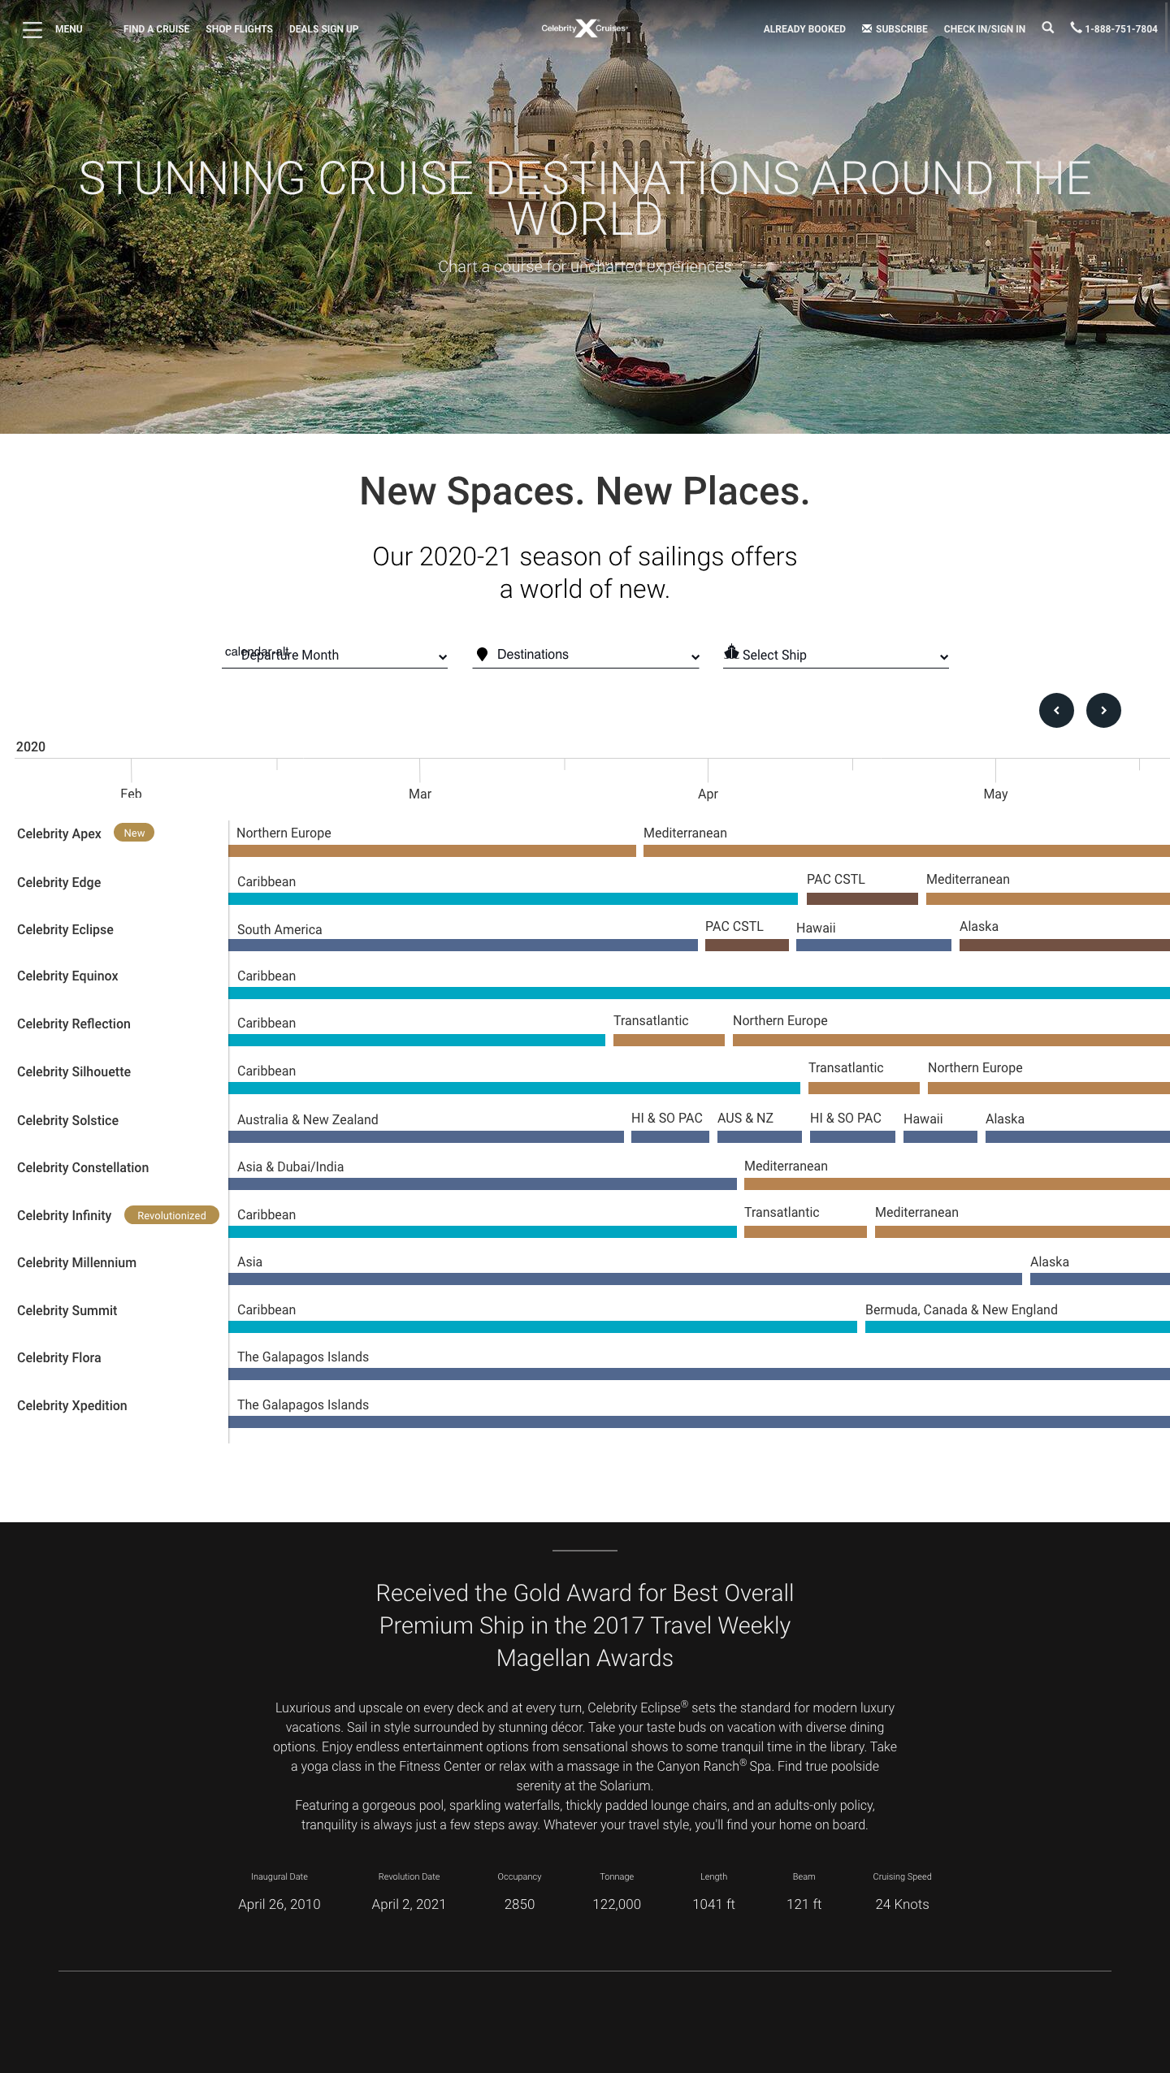The image size is (1170, 2073).
Task: Click Edge PAC CSTL itinerary bar
Action: click(x=862, y=898)
